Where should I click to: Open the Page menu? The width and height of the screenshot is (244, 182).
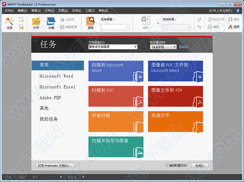point(63,11)
